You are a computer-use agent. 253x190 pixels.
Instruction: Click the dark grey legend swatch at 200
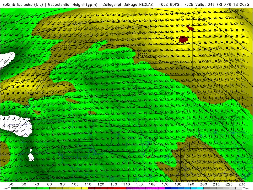coord(207,188)
